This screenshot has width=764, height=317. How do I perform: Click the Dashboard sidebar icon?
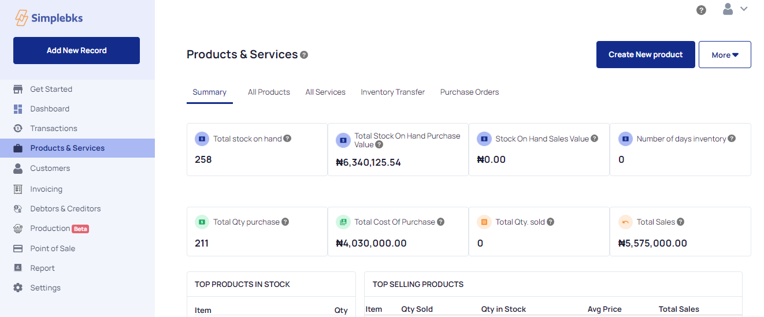[18, 109]
